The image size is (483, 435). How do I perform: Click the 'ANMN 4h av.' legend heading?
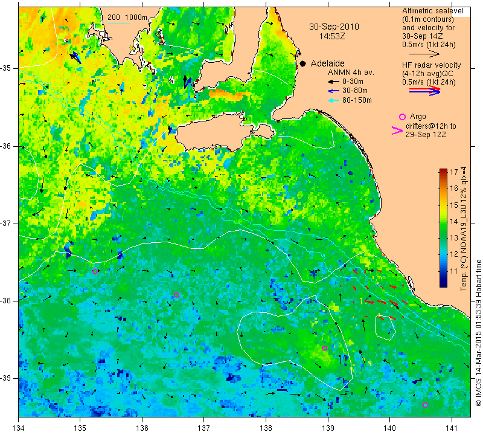point(351,72)
